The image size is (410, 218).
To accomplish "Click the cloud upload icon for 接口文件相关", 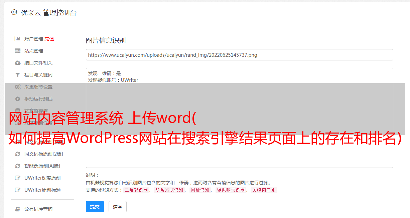I will point(18,63).
